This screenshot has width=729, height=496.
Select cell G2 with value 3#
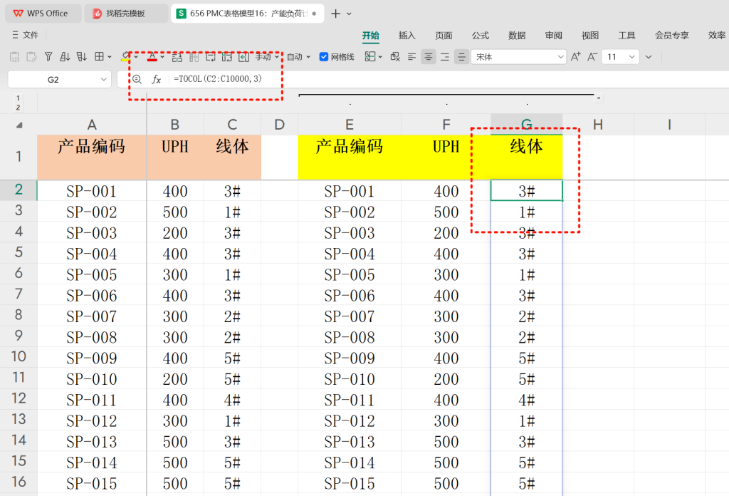[x=526, y=191]
